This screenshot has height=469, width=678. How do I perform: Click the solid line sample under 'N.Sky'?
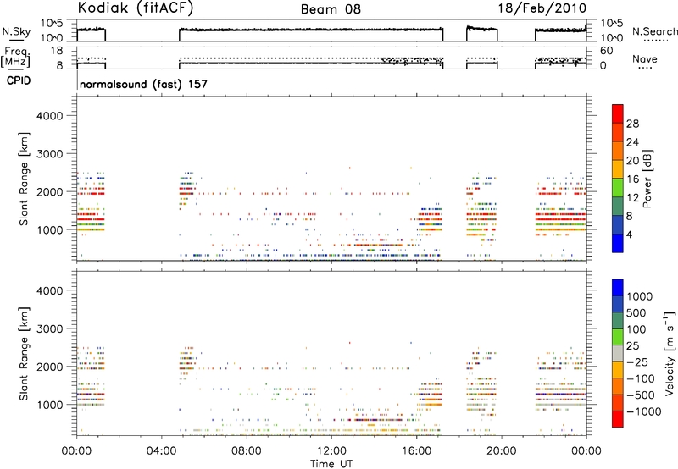16,41
